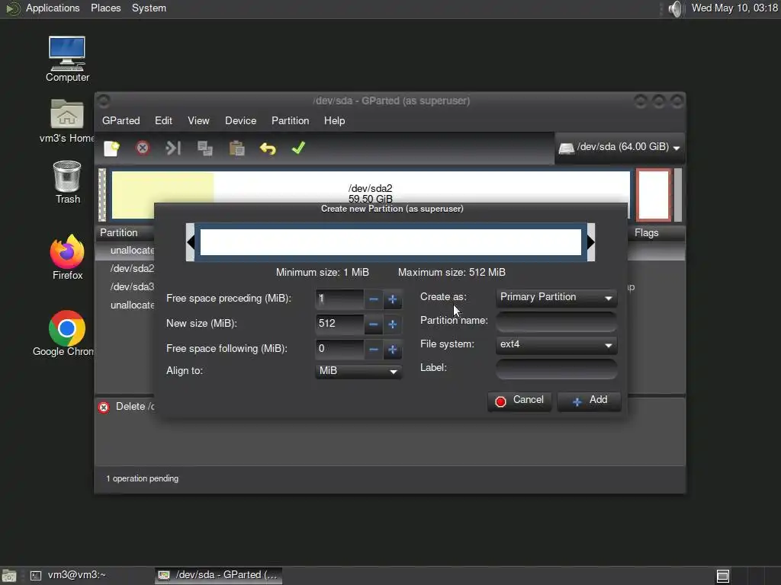
Task: Open the Align to MiB dropdown
Action: coord(358,371)
